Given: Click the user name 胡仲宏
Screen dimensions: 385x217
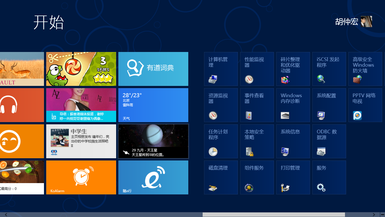Looking at the screenshot, I should [x=346, y=22].
